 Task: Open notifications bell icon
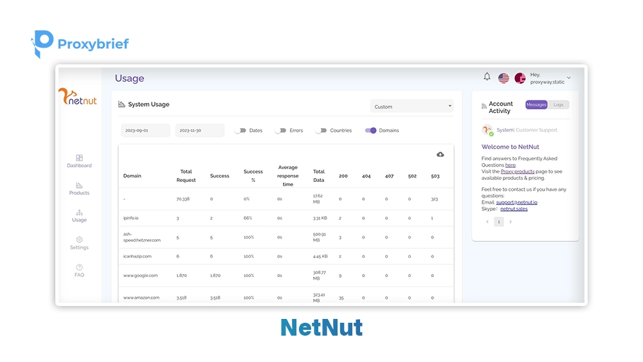pyautogui.click(x=487, y=77)
